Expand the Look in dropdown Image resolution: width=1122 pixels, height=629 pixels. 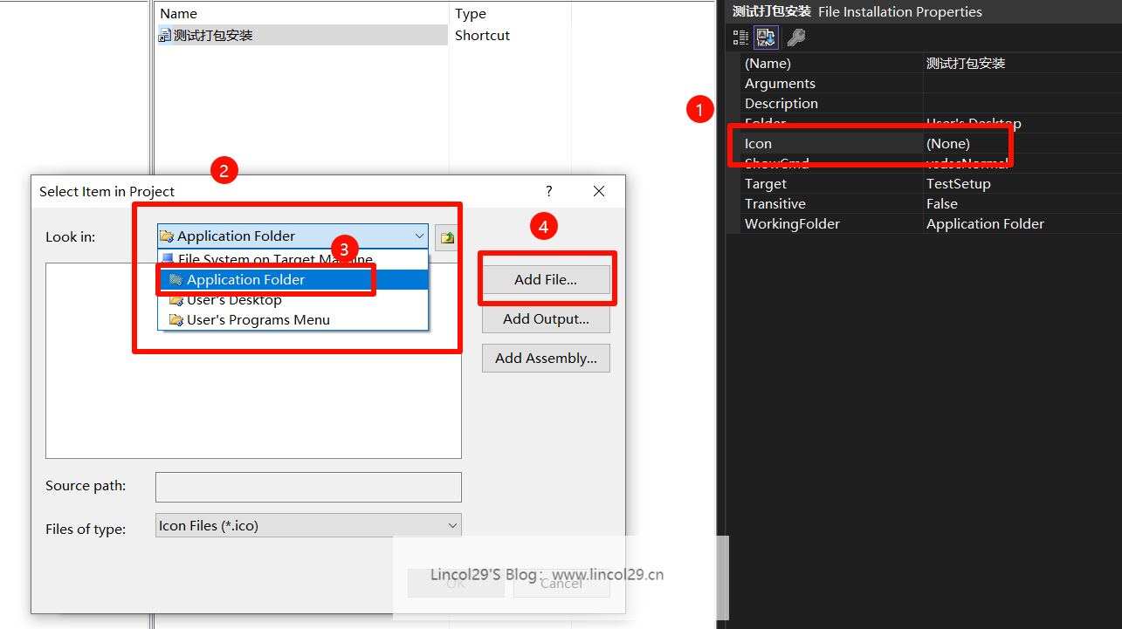tap(419, 236)
